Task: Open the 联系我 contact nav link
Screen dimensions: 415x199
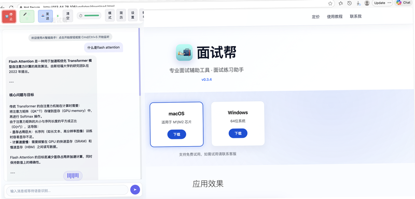Action: click(x=356, y=17)
